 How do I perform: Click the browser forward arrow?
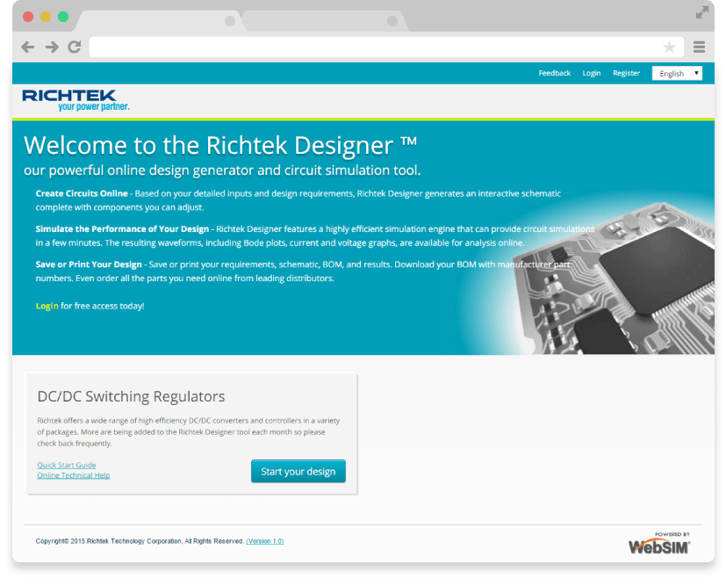coord(52,47)
